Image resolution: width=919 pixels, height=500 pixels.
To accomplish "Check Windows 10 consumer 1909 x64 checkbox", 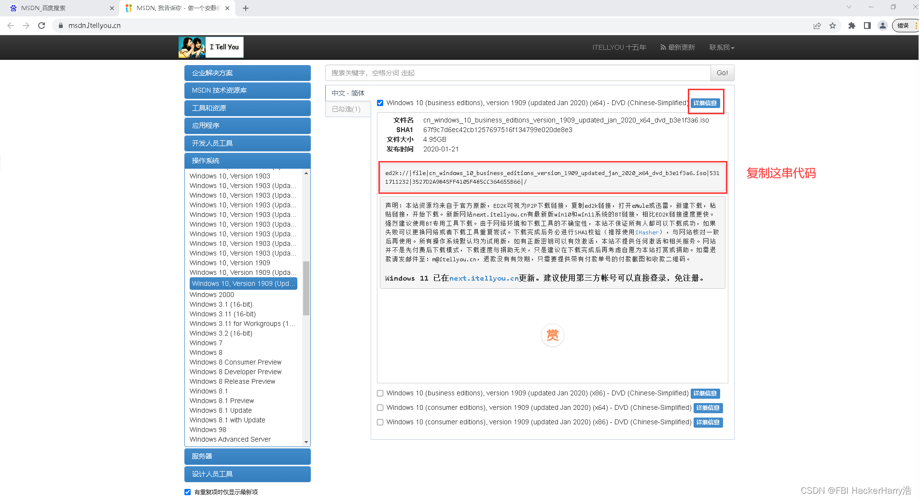I will (380, 407).
